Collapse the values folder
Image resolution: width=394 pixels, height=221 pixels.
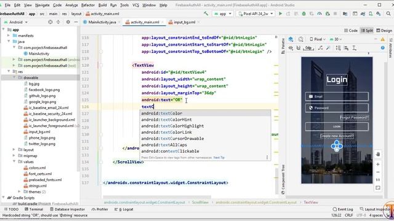pos(14,161)
